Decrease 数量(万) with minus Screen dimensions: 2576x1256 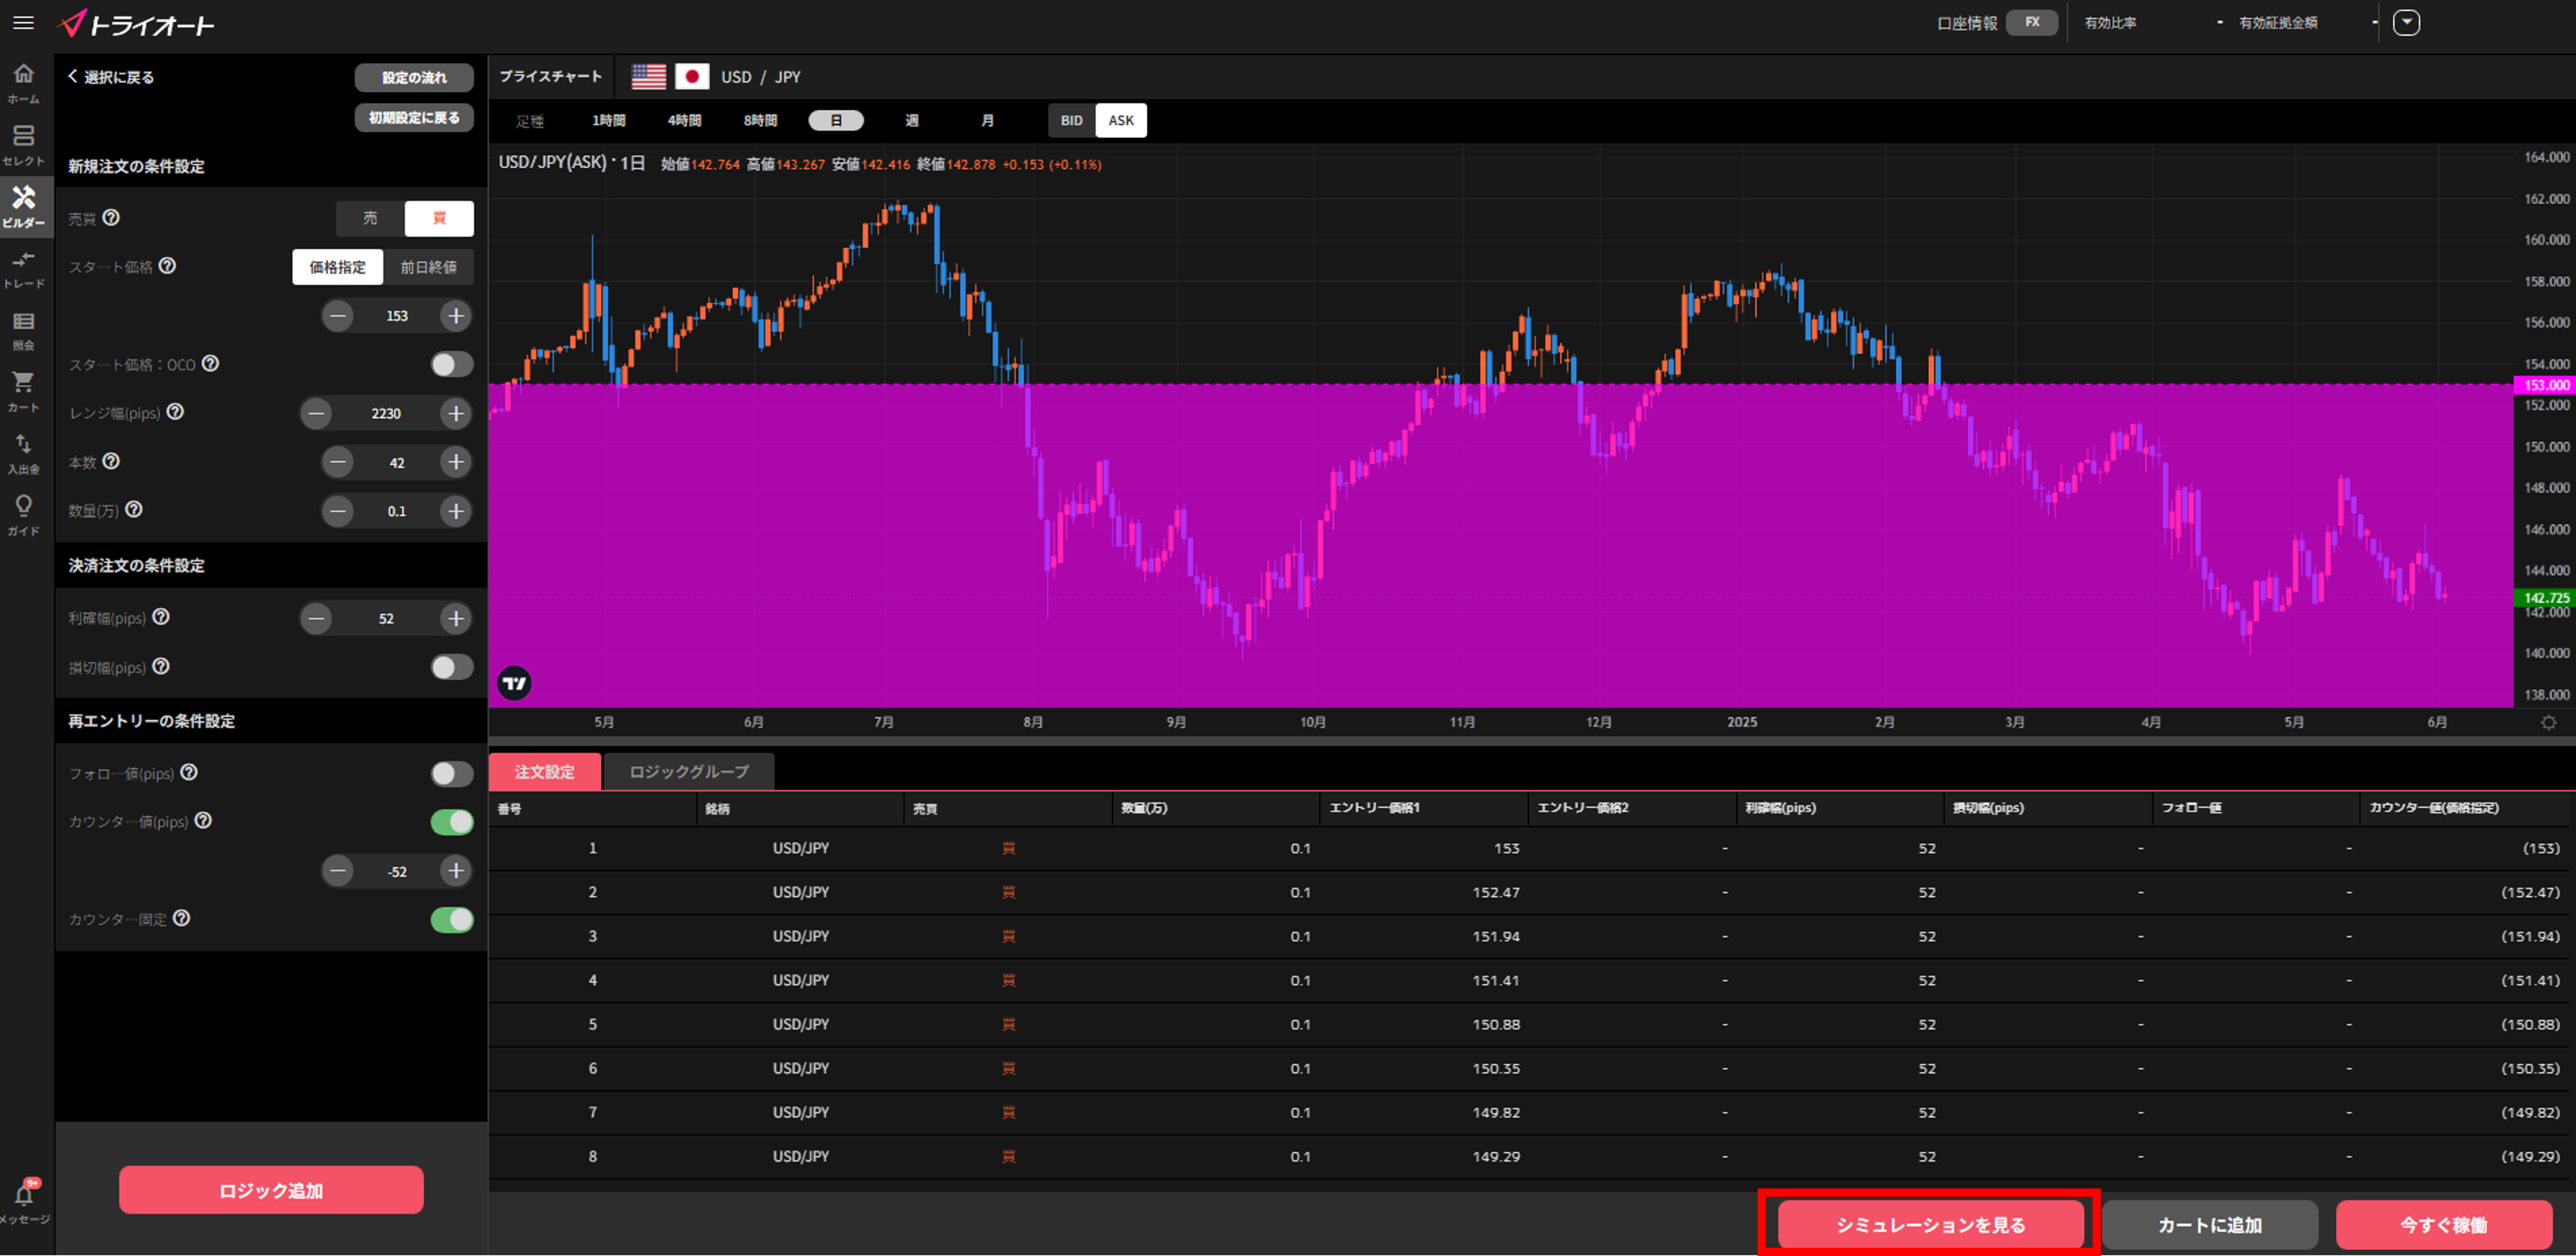click(x=338, y=511)
